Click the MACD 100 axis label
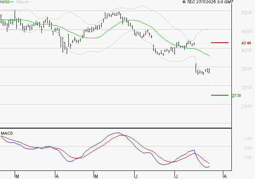The width and height of the screenshot is (255, 179). [247, 139]
